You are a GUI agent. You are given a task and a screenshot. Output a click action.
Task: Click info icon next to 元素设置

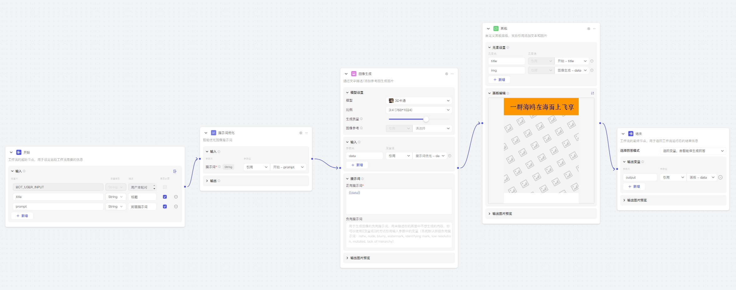(508, 47)
